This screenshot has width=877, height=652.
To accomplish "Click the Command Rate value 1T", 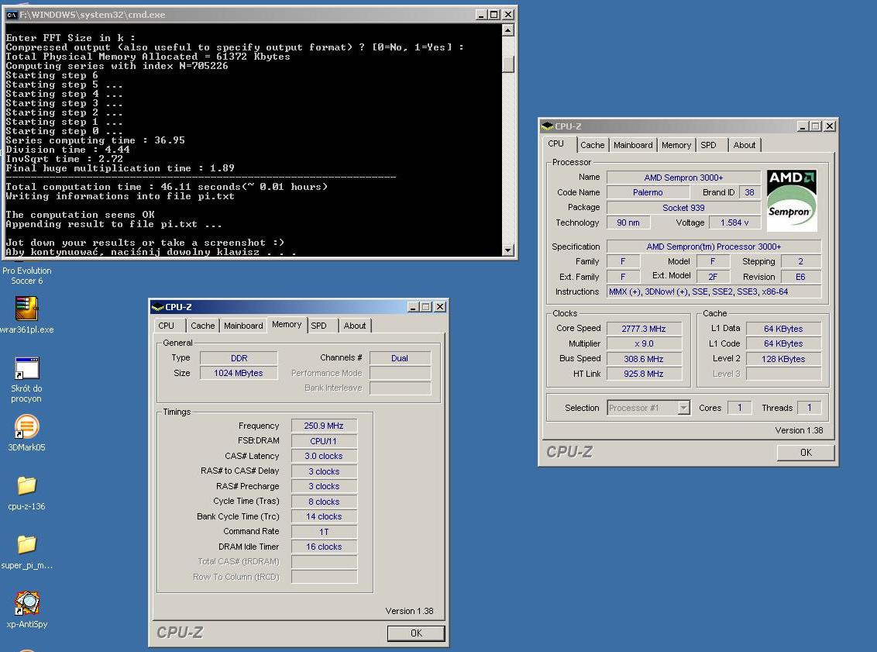I will point(324,532).
